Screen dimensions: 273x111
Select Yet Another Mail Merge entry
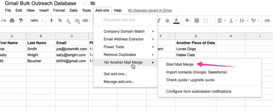125,62
